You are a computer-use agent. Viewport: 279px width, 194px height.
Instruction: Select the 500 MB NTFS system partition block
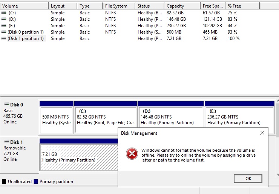(57, 117)
